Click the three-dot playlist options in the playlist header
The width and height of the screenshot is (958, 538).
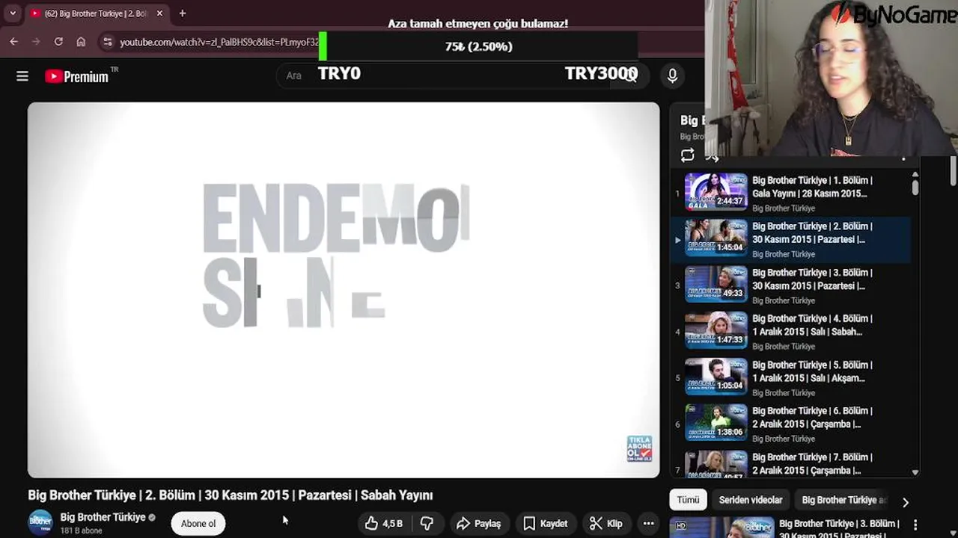coord(903,157)
